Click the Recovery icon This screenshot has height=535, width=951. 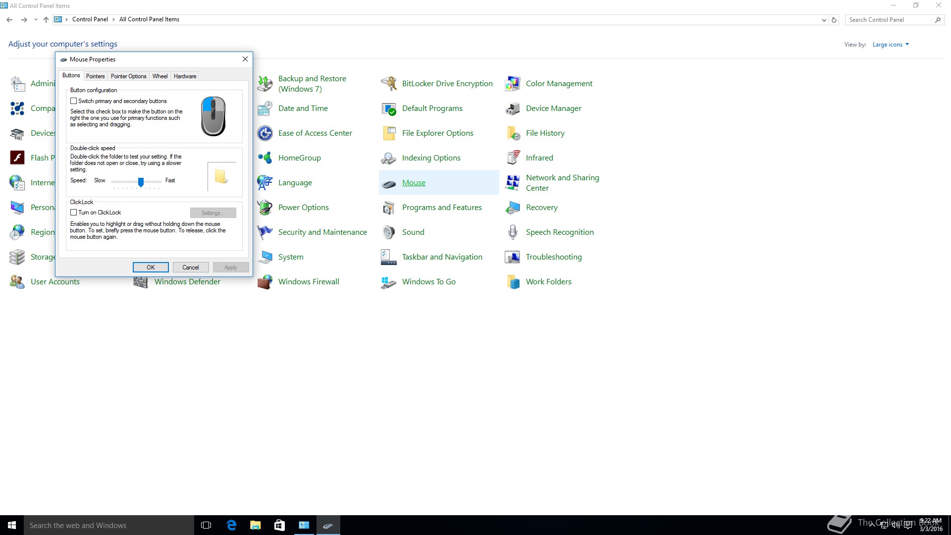[x=513, y=208]
